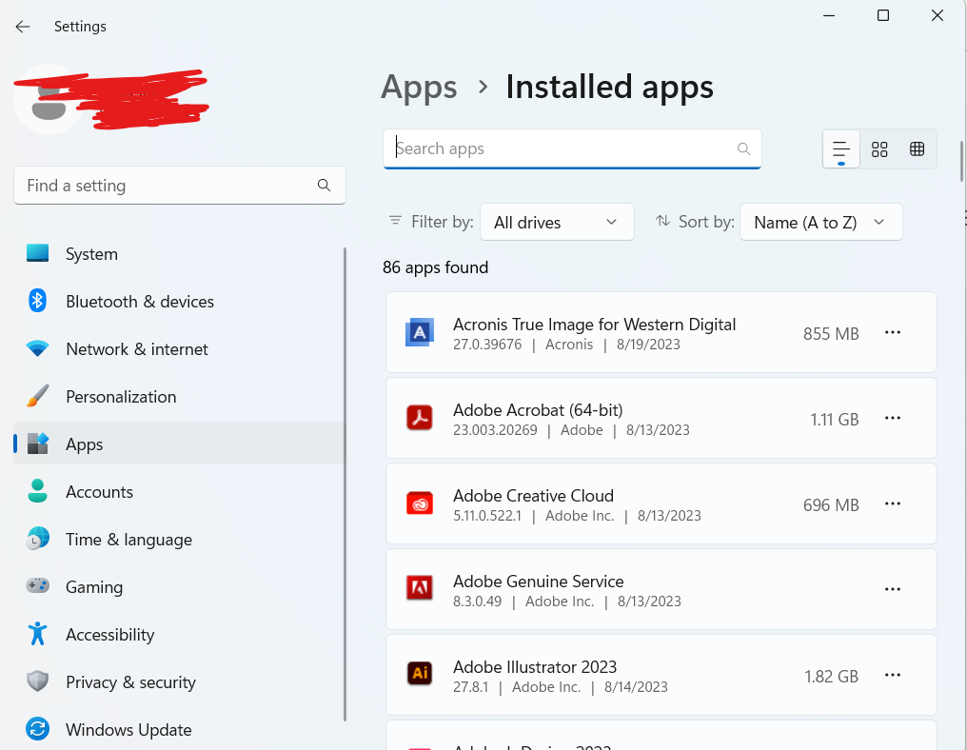Click the sidebar navigation scrollbar
Viewport: 967px width, 750px height.
pyautogui.click(x=345, y=484)
